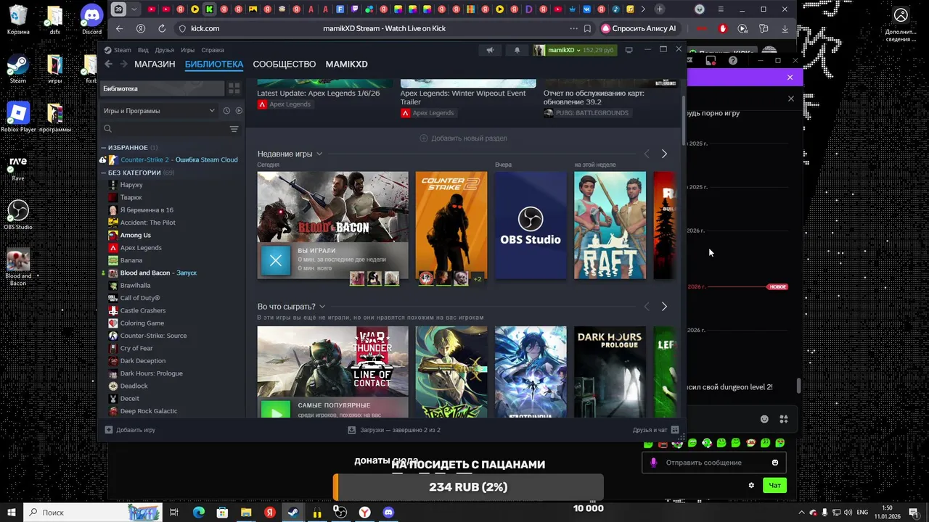929x522 pixels.
Task: Select Among Us in the library list
Action: tap(135, 235)
